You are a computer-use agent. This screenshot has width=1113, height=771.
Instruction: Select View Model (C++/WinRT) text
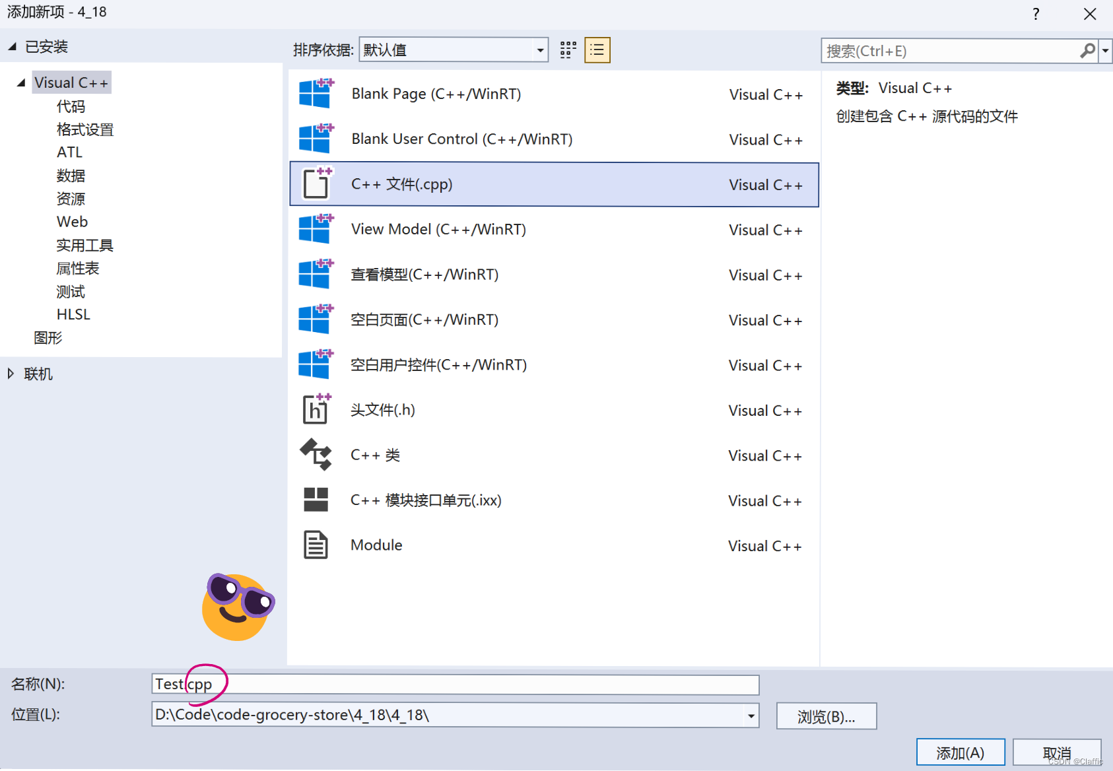coord(438,229)
